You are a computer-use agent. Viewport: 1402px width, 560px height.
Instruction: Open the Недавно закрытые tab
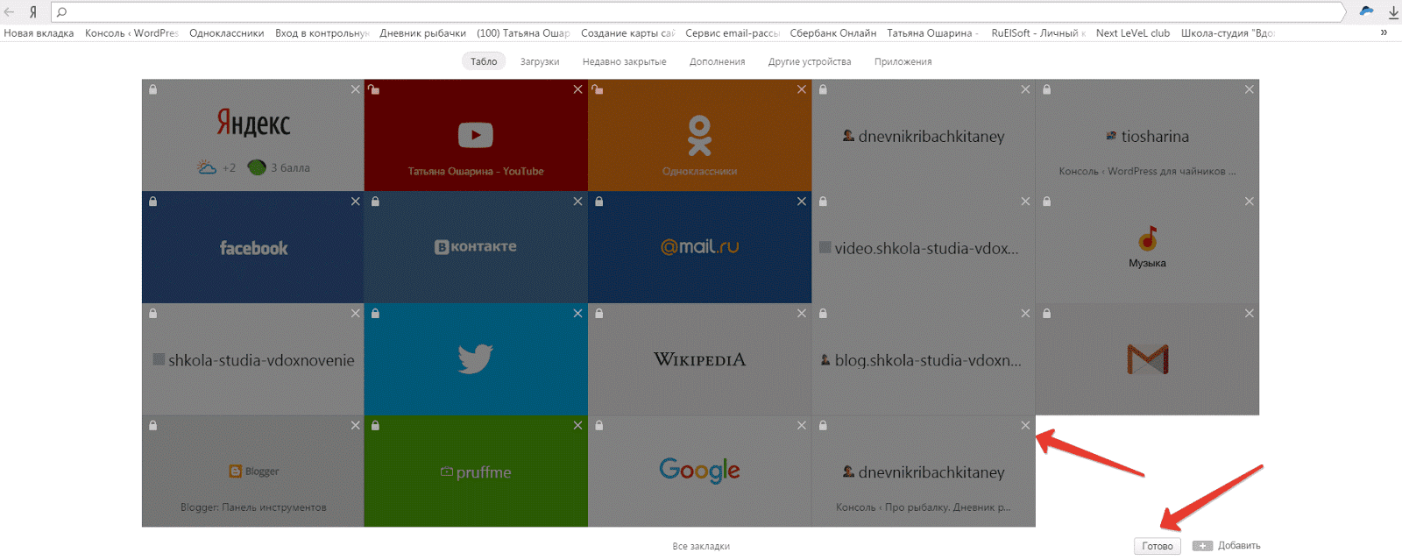624,62
